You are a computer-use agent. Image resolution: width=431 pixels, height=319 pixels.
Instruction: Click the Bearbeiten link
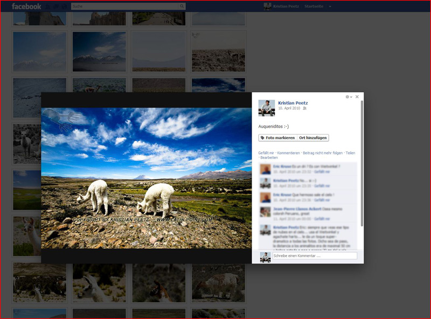269,157
